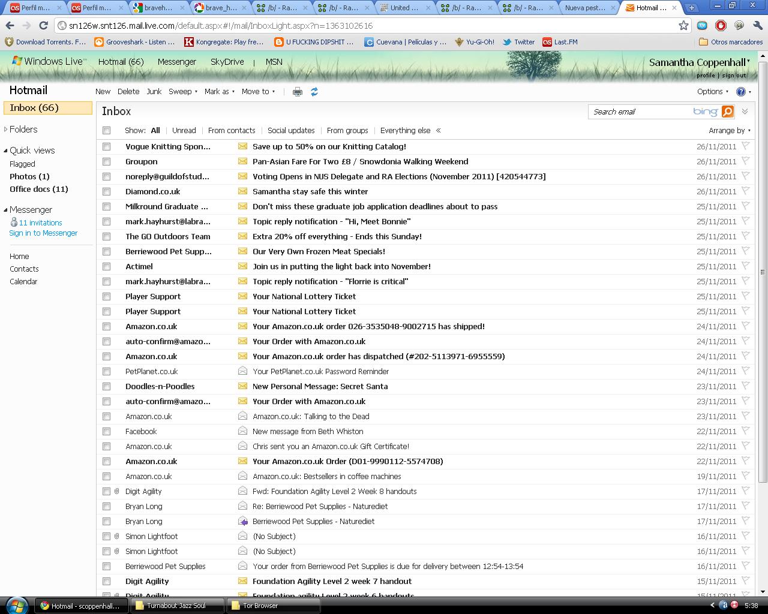Open Kongregate bookmark
This screenshot has height=614, width=768.
pos(224,42)
